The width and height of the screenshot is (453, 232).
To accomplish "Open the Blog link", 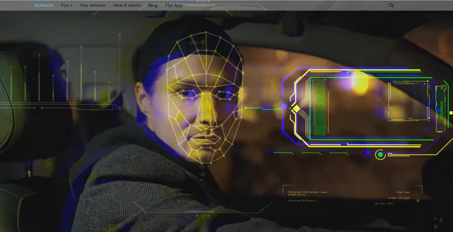I will 153,5.
